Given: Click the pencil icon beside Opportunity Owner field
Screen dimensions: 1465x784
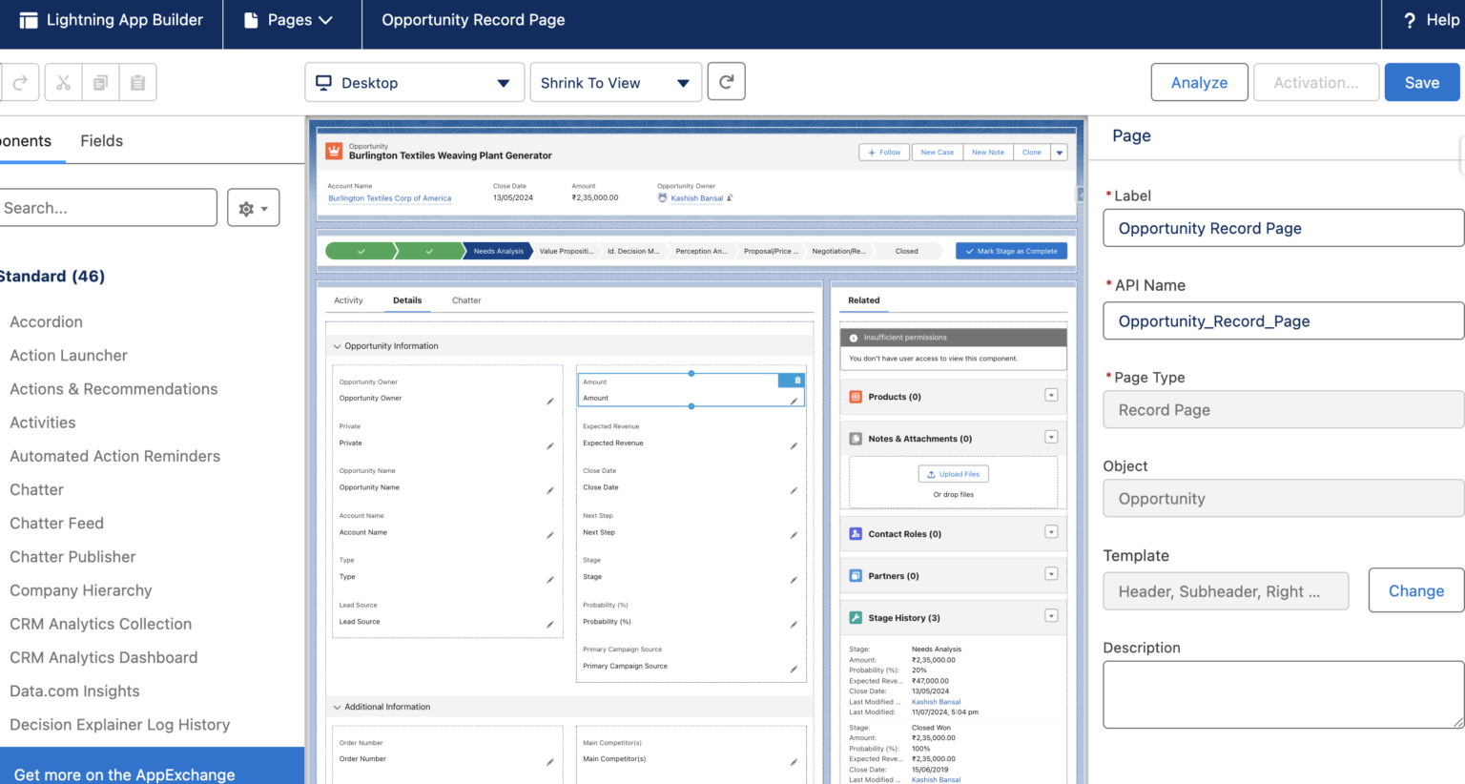Looking at the screenshot, I should [549, 402].
